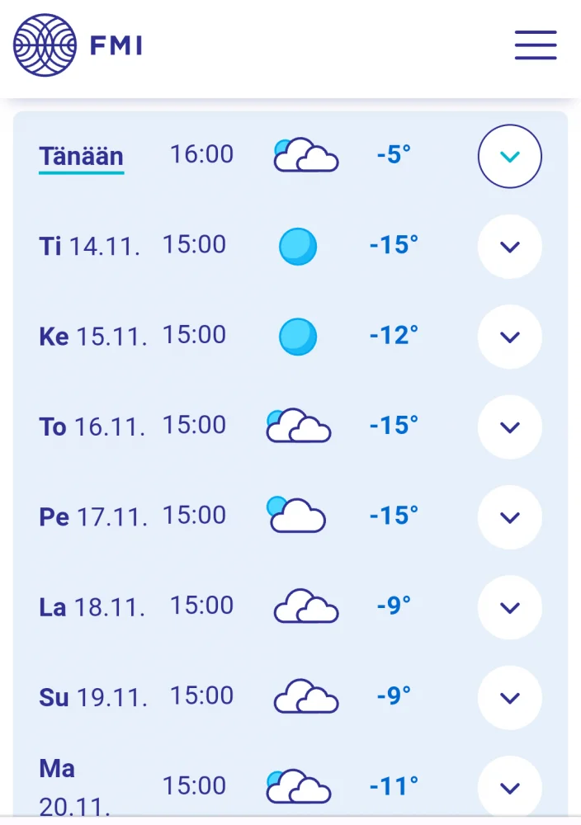Screen dimensions: 581x825
Task: Click the clear sky icon for Ke 15.11.
Action: pos(298,337)
